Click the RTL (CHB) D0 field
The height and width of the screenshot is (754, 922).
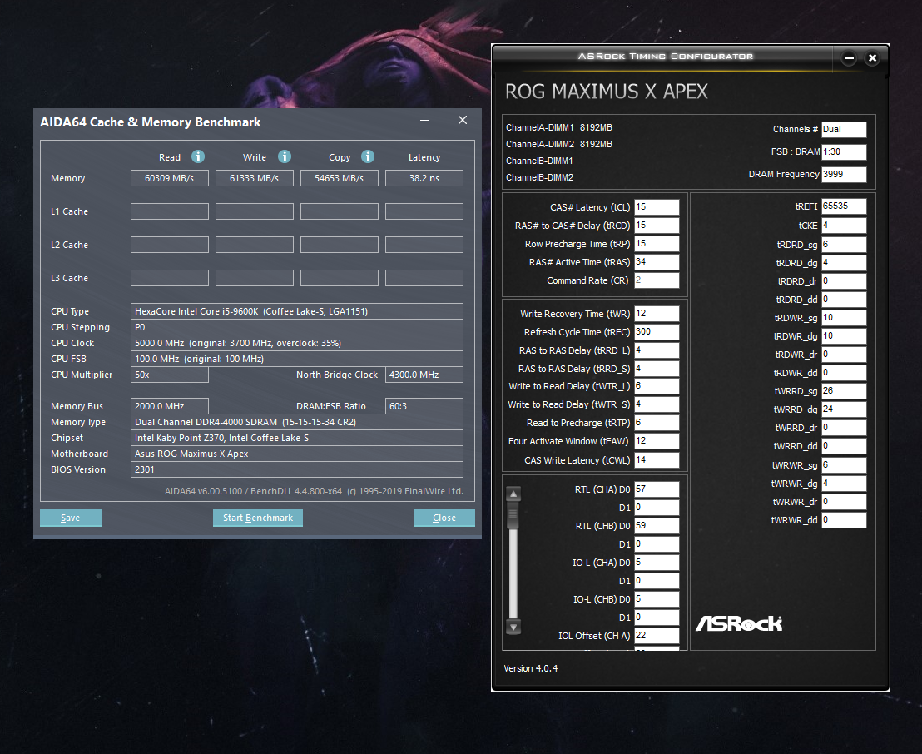click(657, 526)
